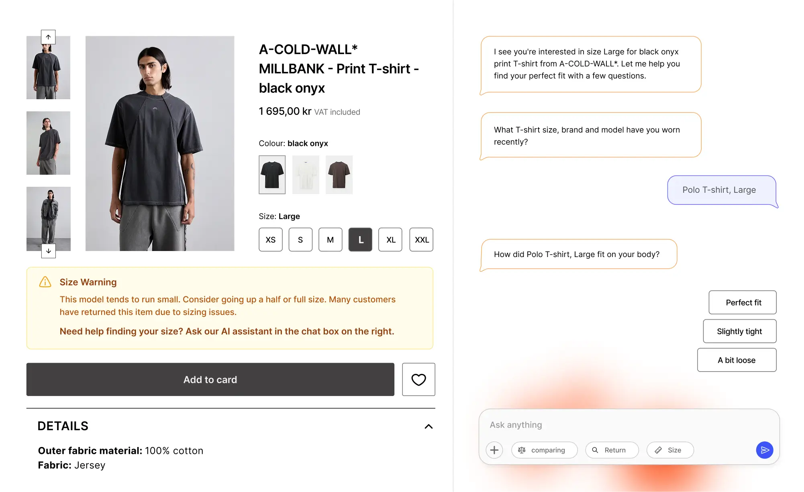
Task: Send message with blue paper-plane icon
Action: click(x=765, y=450)
